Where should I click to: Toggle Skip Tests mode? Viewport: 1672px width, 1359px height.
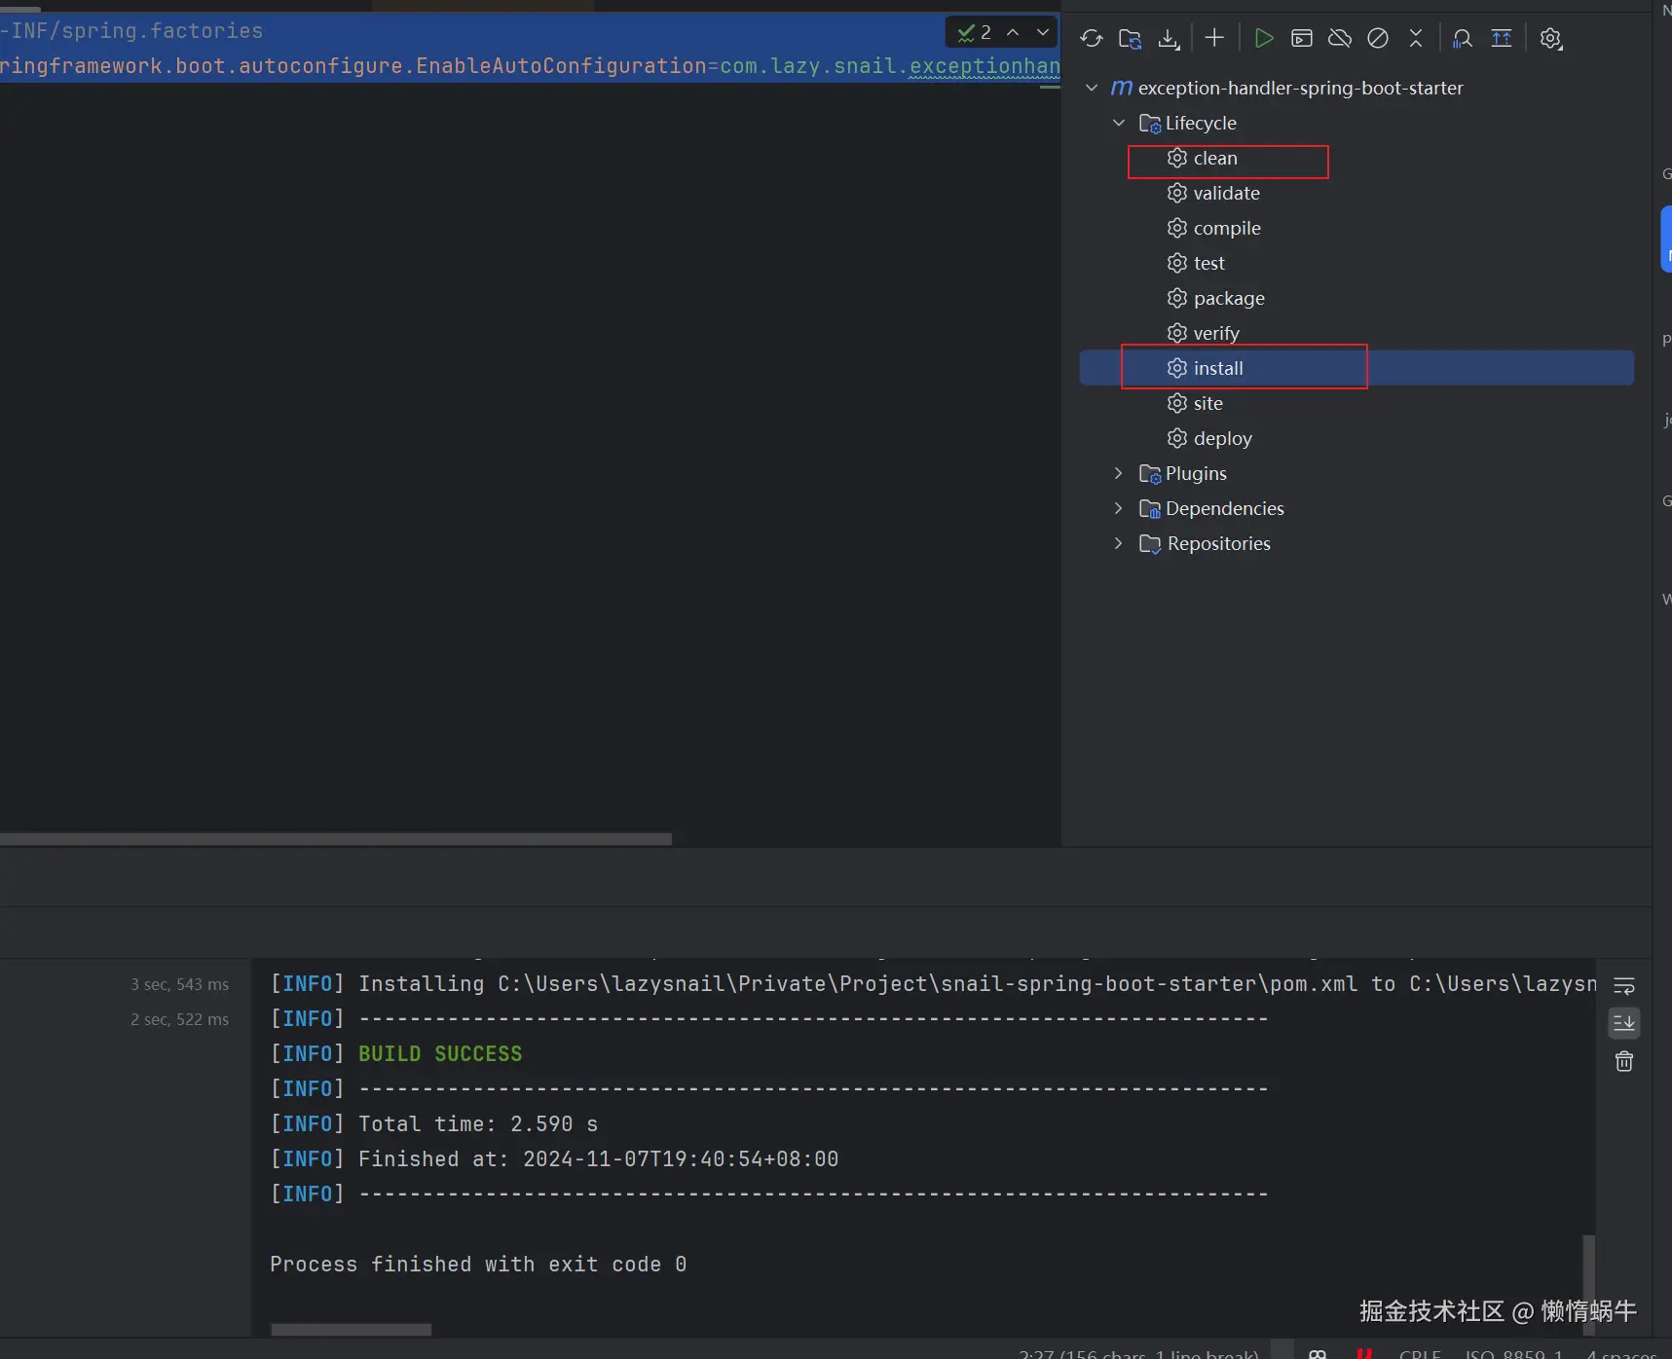pyautogui.click(x=1378, y=38)
